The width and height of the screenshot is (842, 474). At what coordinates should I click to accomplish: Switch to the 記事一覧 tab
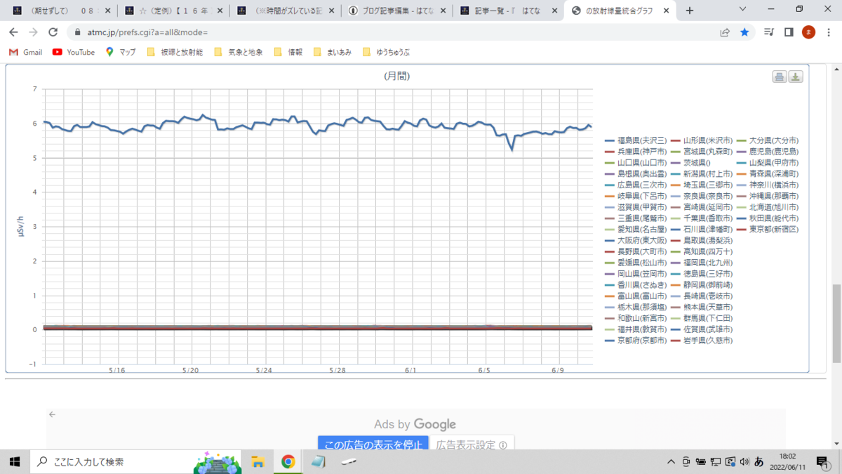click(508, 11)
